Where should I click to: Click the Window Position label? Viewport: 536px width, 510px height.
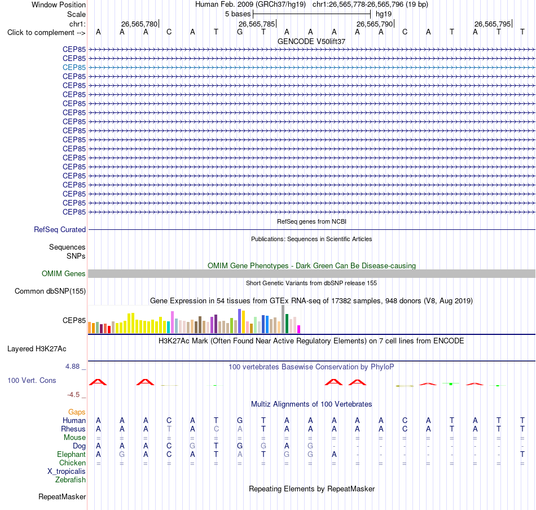click(59, 5)
